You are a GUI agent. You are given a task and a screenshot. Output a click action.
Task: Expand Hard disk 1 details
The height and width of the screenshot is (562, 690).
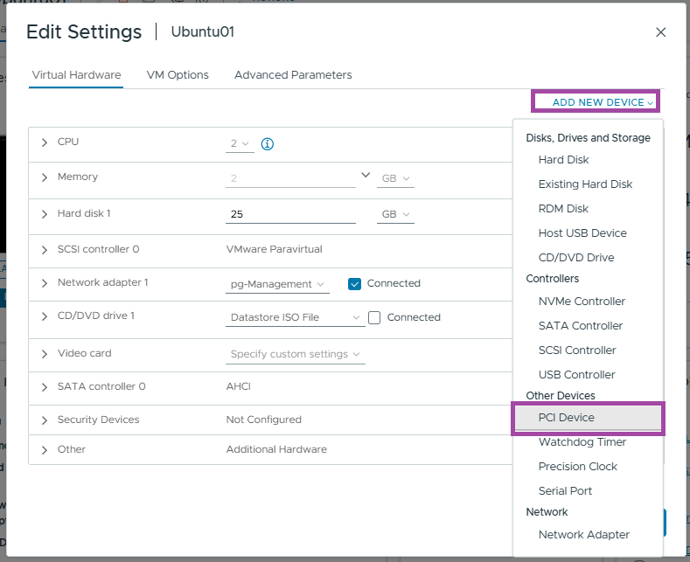tap(45, 214)
